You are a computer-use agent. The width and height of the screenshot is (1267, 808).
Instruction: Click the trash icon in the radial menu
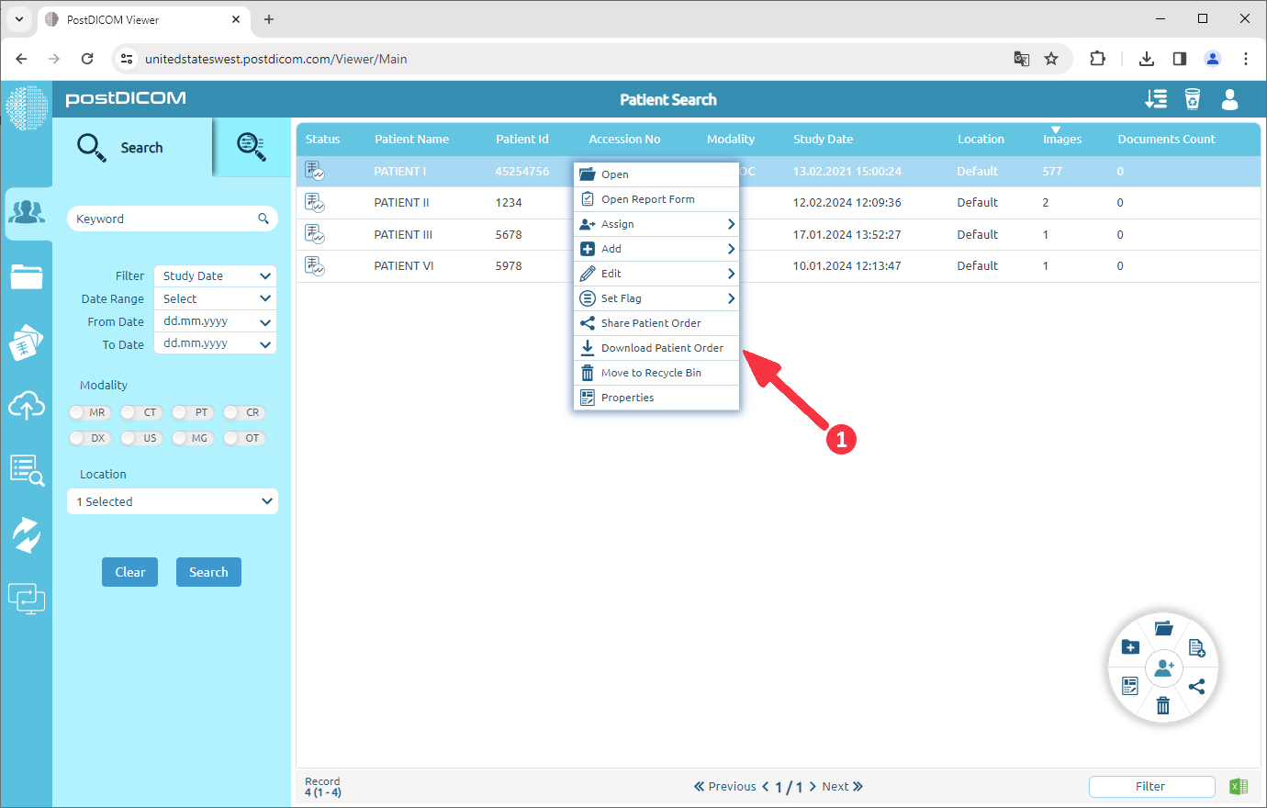point(1163,705)
